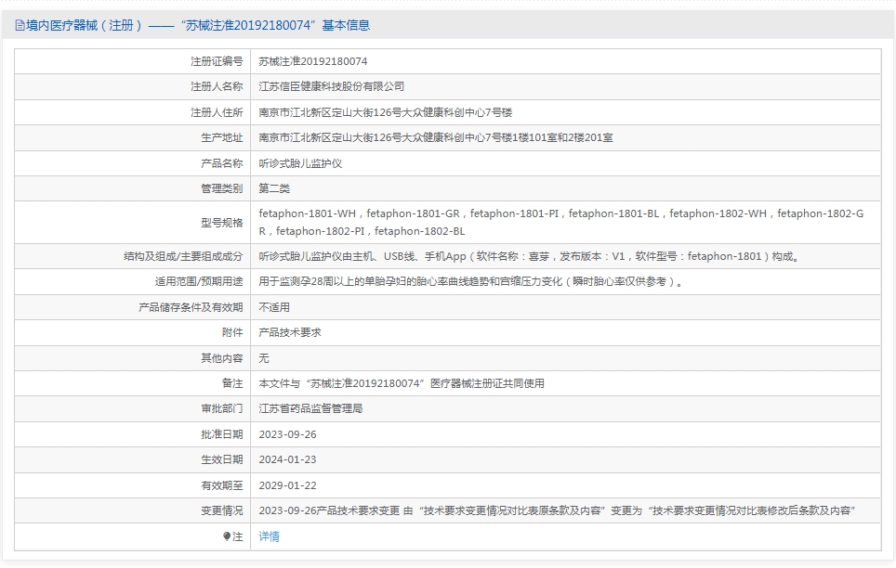The height and width of the screenshot is (568, 896).
Task: Click approval department 江苏省药品监督管理局
Action: tap(310, 408)
